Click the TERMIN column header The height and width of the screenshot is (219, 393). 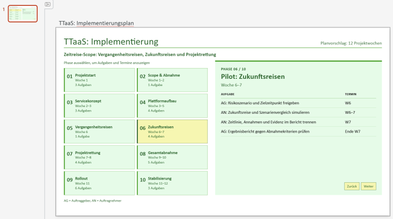click(x=350, y=94)
